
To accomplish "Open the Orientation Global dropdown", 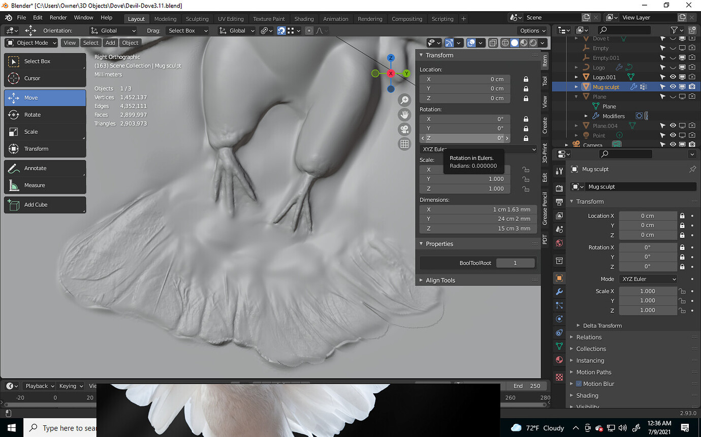I will click(113, 31).
